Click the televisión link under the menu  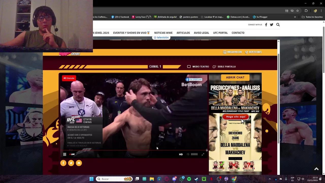[x=161, y=38]
